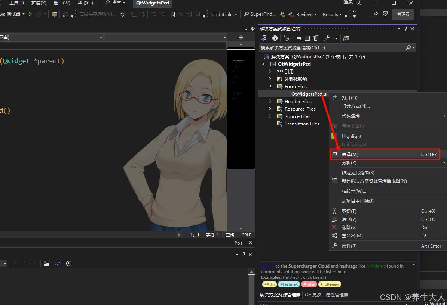Click show all files icon
Image resolution: width=447 pixels, height=305 pixels.
click(316, 38)
